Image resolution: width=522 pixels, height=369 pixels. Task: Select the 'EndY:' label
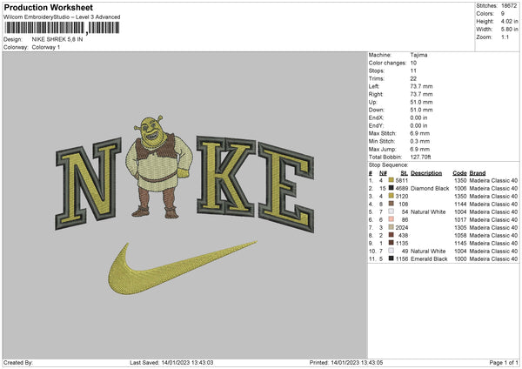tap(376, 125)
